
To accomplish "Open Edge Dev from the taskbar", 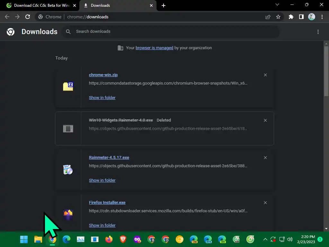I will click(x=222, y=239).
